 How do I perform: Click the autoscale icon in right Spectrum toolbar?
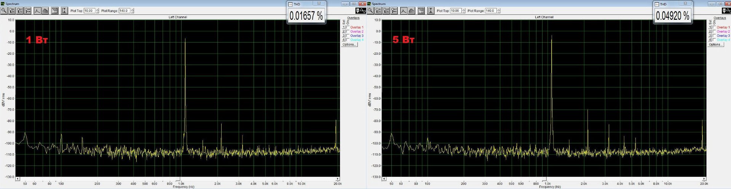[x=431, y=11]
